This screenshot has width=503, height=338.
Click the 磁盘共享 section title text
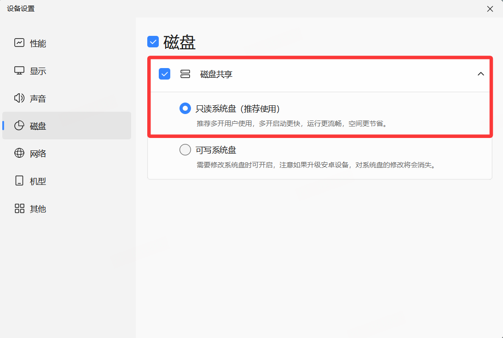coord(216,74)
